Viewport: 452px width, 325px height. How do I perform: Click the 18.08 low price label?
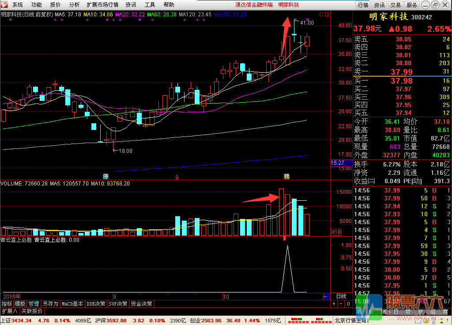(125, 151)
